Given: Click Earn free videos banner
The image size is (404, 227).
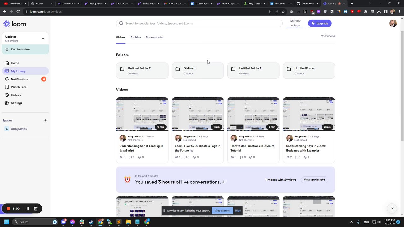Looking at the screenshot, I should click(25, 49).
